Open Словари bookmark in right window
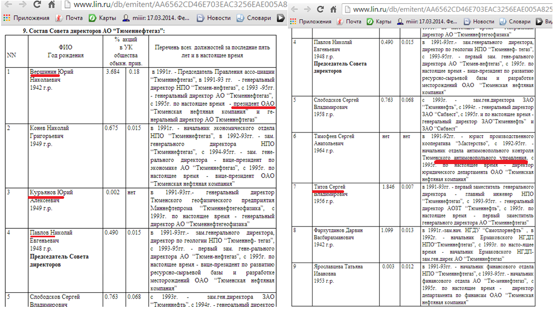The image size is (554, 318). tap(515, 21)
